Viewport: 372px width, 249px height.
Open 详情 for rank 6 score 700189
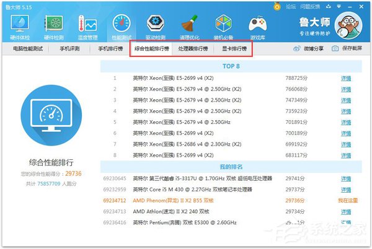(346, 133)
